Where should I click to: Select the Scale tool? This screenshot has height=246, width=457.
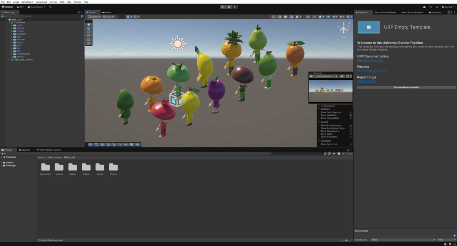coord(89,36)
